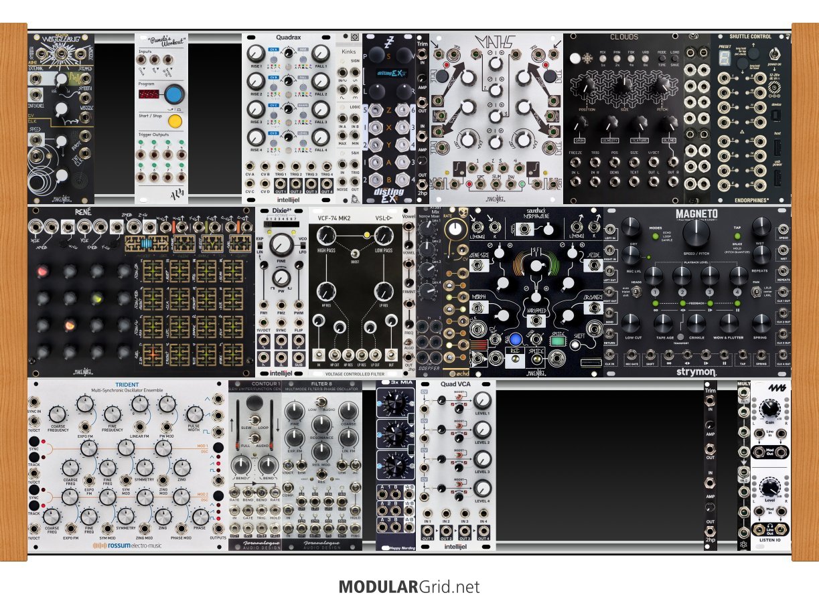Click Magneto playback head 1 button
This screenshot has height=601, width=819.
coord(655,292)
